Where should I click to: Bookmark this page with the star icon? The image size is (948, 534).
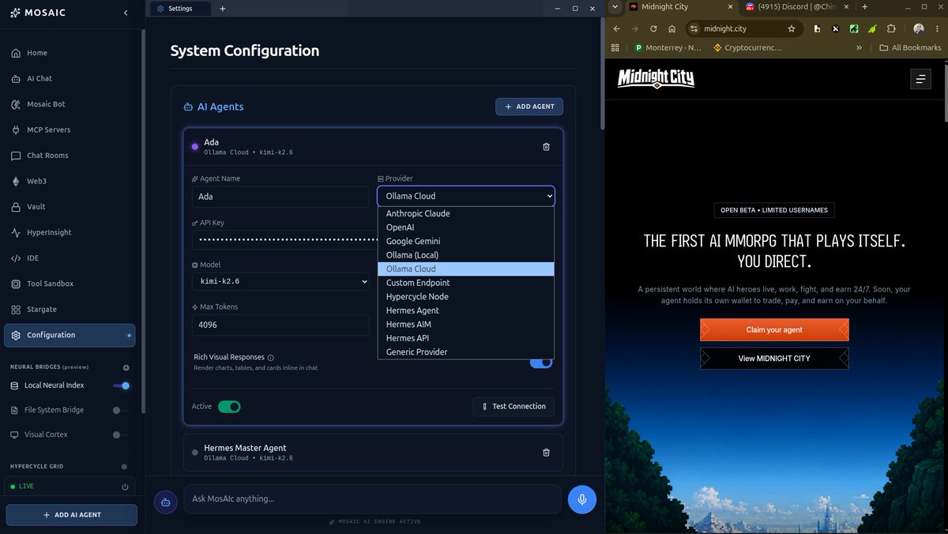click(792, 28)
